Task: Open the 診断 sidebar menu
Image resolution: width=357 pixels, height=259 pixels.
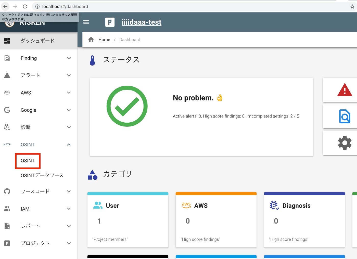Action: click(39, 127)
